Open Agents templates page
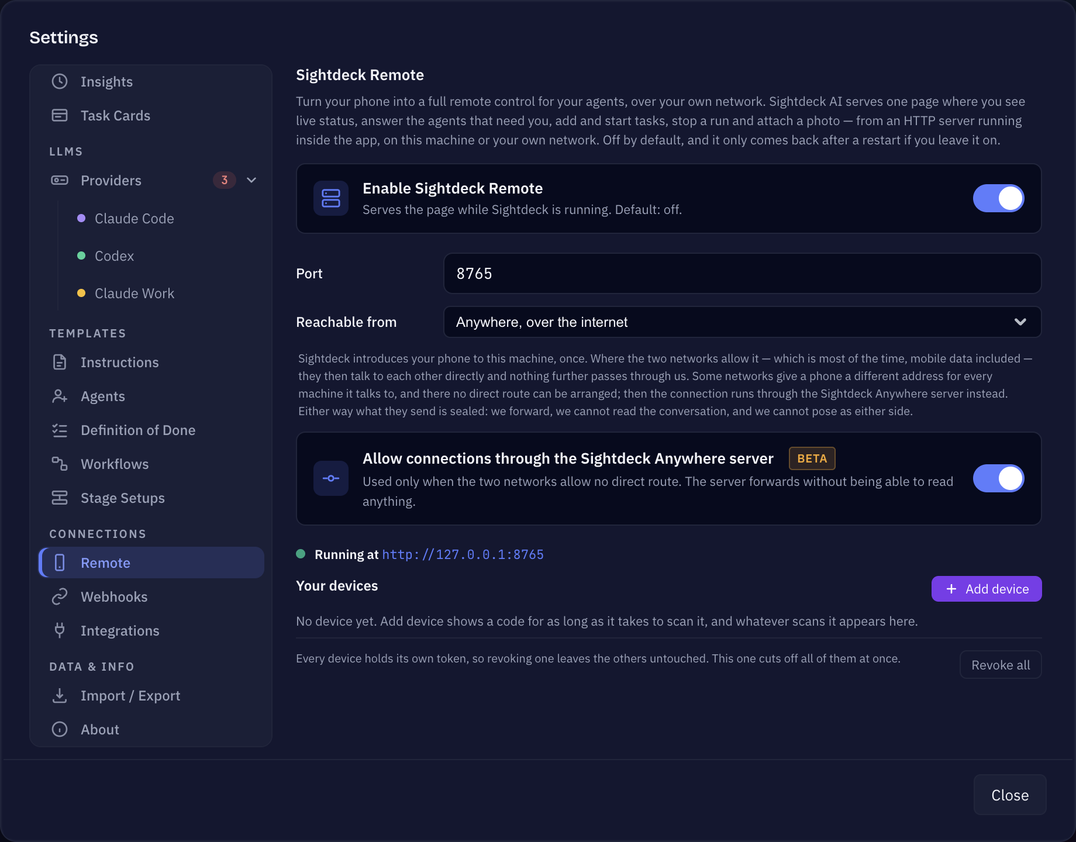This screenshot has height=842, width=1076. [151, 396]
